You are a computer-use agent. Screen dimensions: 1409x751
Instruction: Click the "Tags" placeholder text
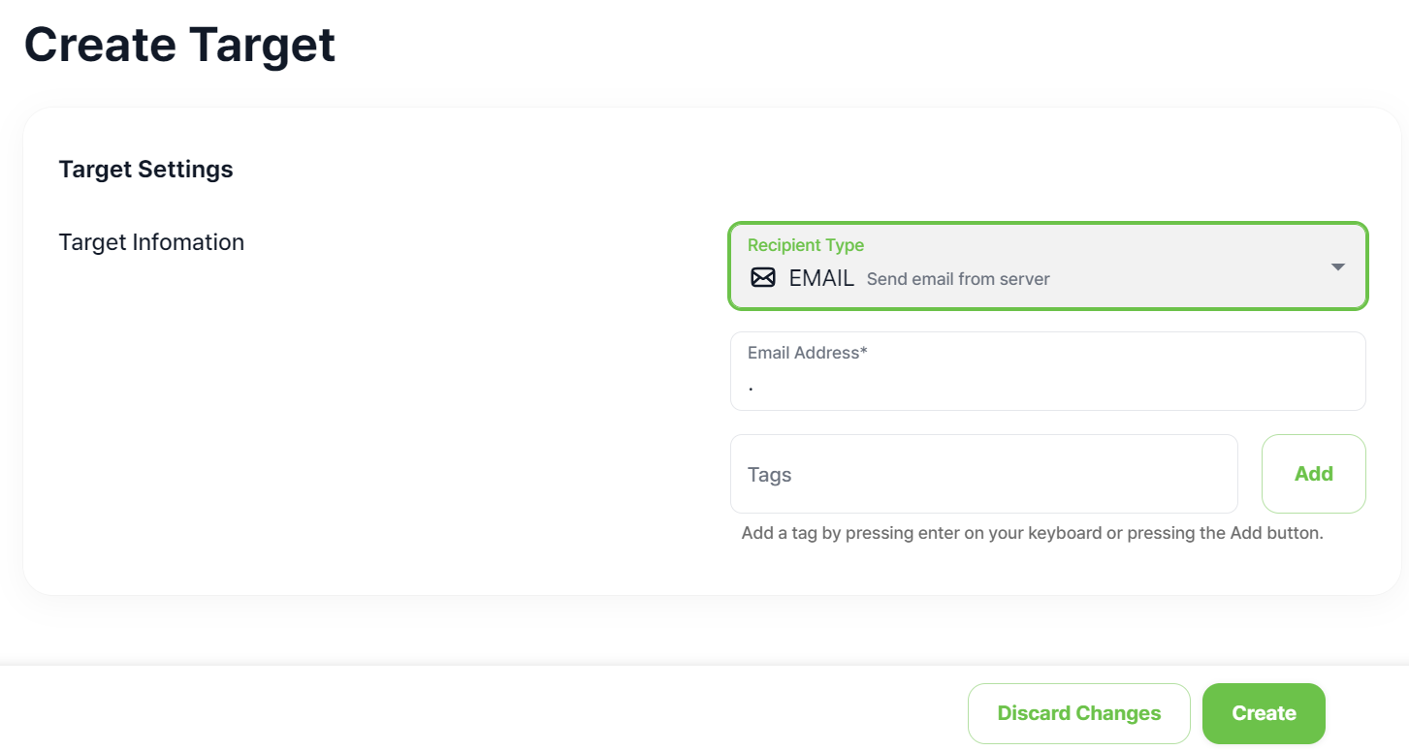(769, 475)
